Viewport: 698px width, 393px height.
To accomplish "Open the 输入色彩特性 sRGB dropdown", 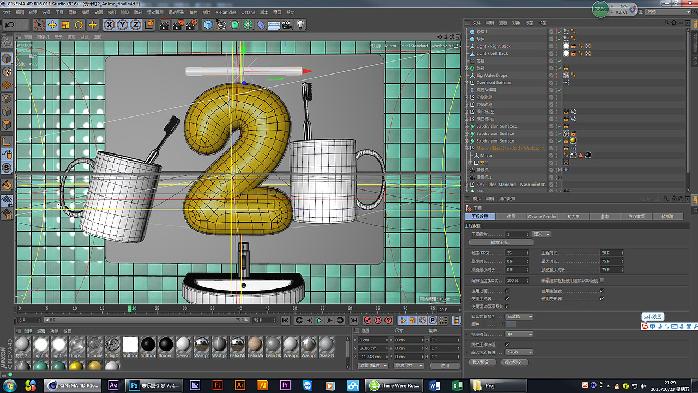I will 519,352.
